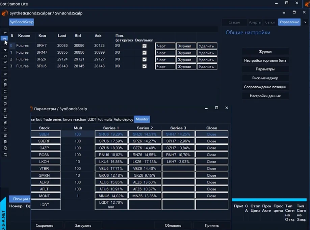This screenshot has width=310, height=230.
Task: Open the Параметры settings button
Action: tap(265, 69)
